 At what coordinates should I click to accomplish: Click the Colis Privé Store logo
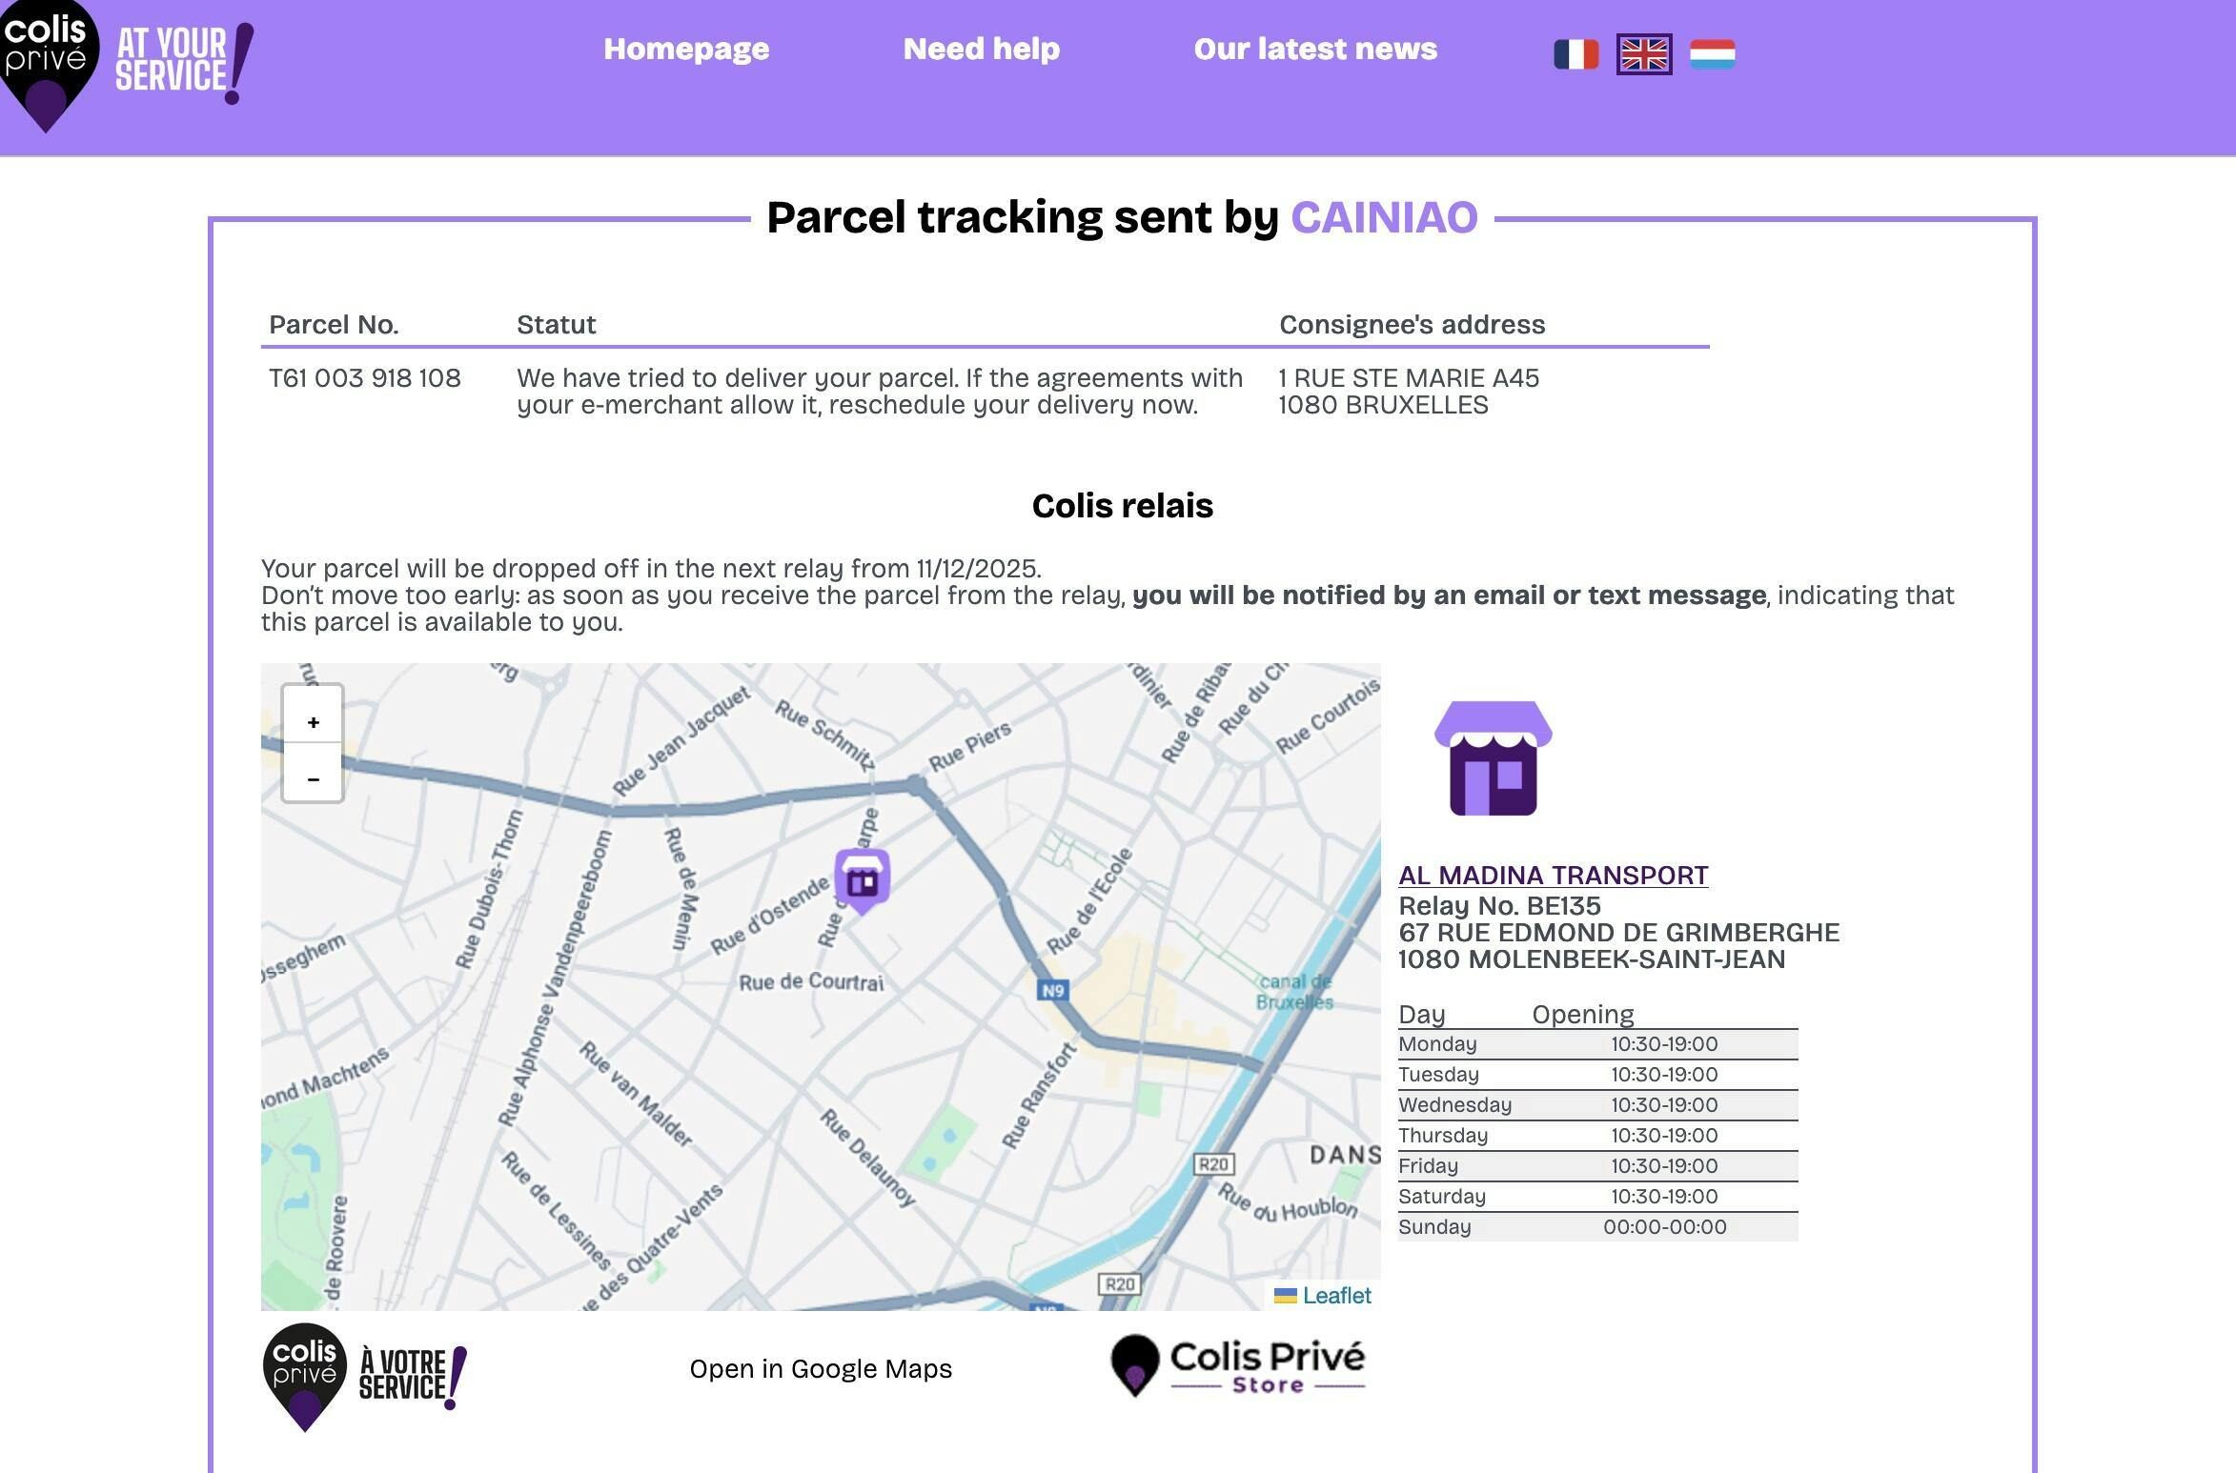click(x=1238, y=1366)
